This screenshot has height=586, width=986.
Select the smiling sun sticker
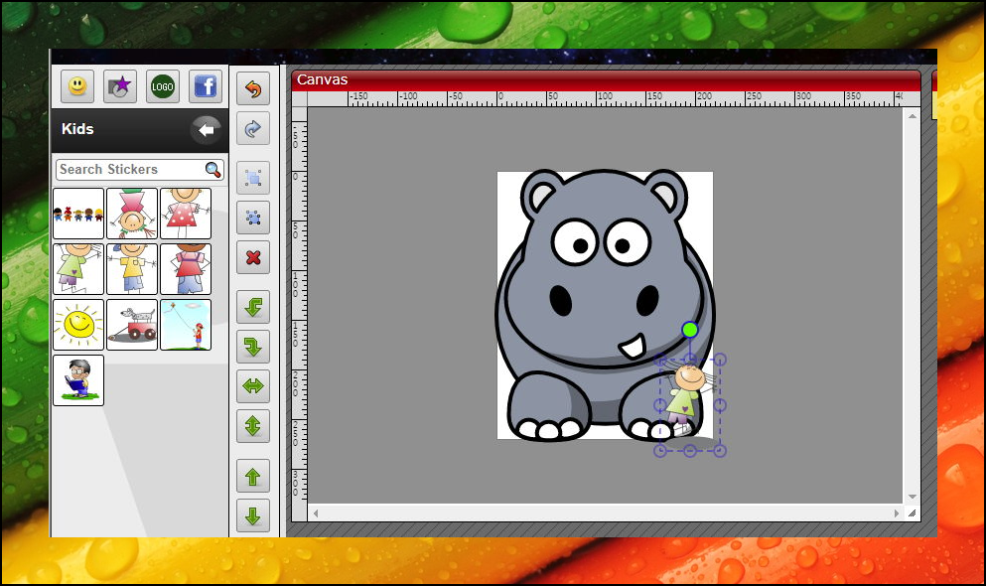78,325
